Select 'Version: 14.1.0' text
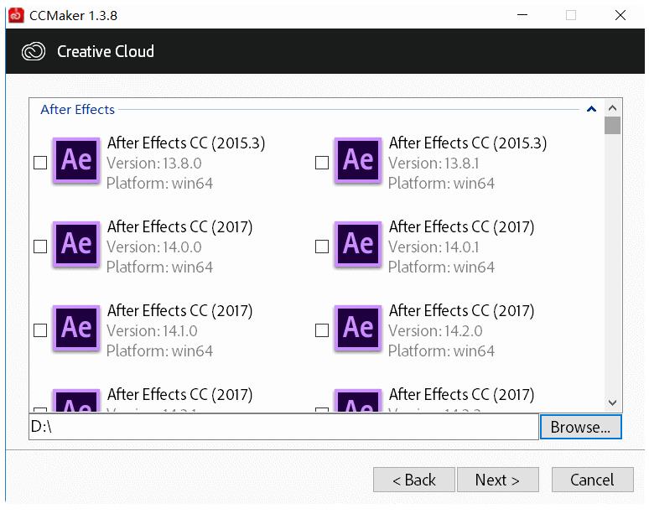Viewport: 649px width, 514px height. pyautogui.click(x=152, y=331)
